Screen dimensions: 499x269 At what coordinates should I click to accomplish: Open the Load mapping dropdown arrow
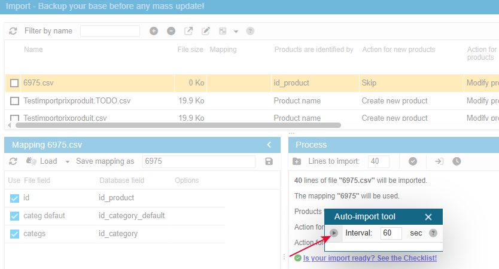click(x=68, y=162)
